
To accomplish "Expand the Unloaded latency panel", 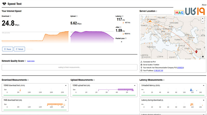I will point(203,85).
